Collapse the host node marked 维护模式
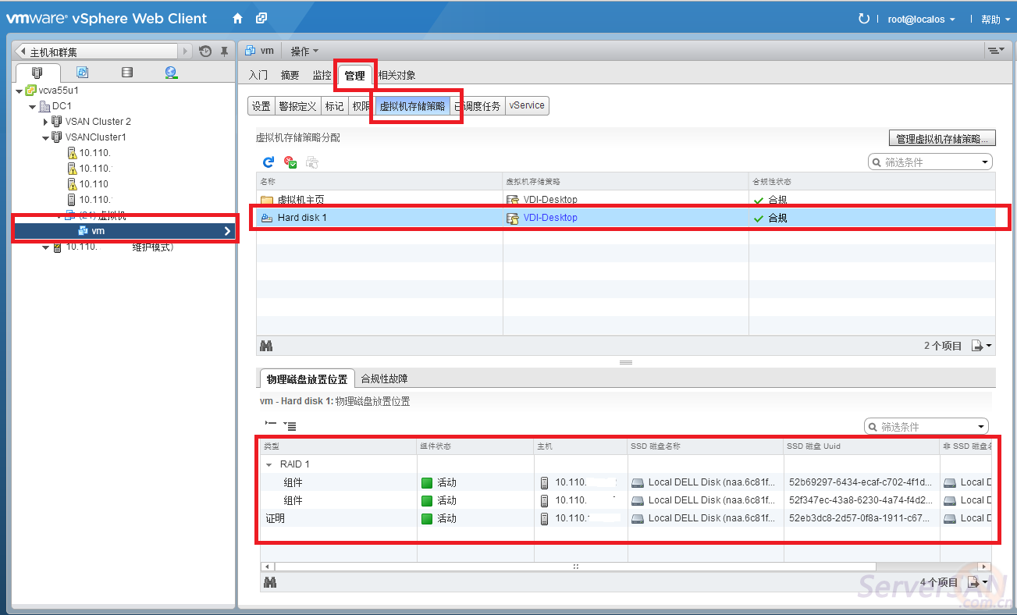Screen dimensions: 1017x615 coord(45,247)
